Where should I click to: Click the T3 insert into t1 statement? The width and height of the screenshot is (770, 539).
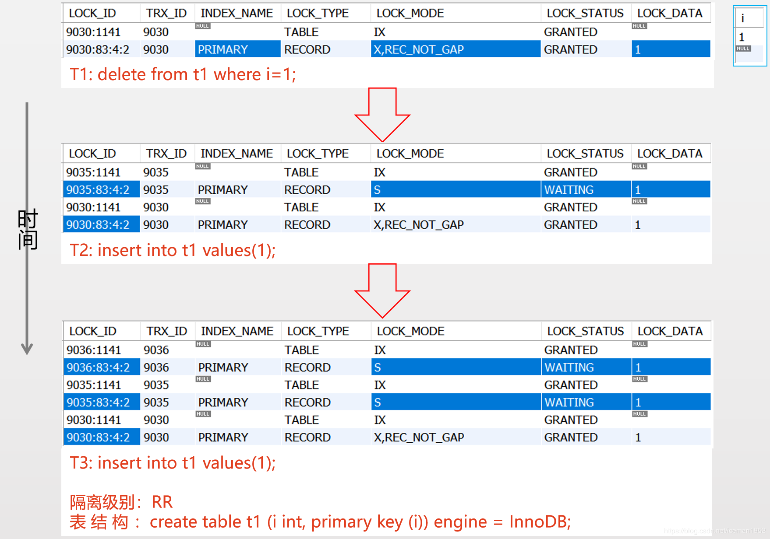[x=173, y=463]
